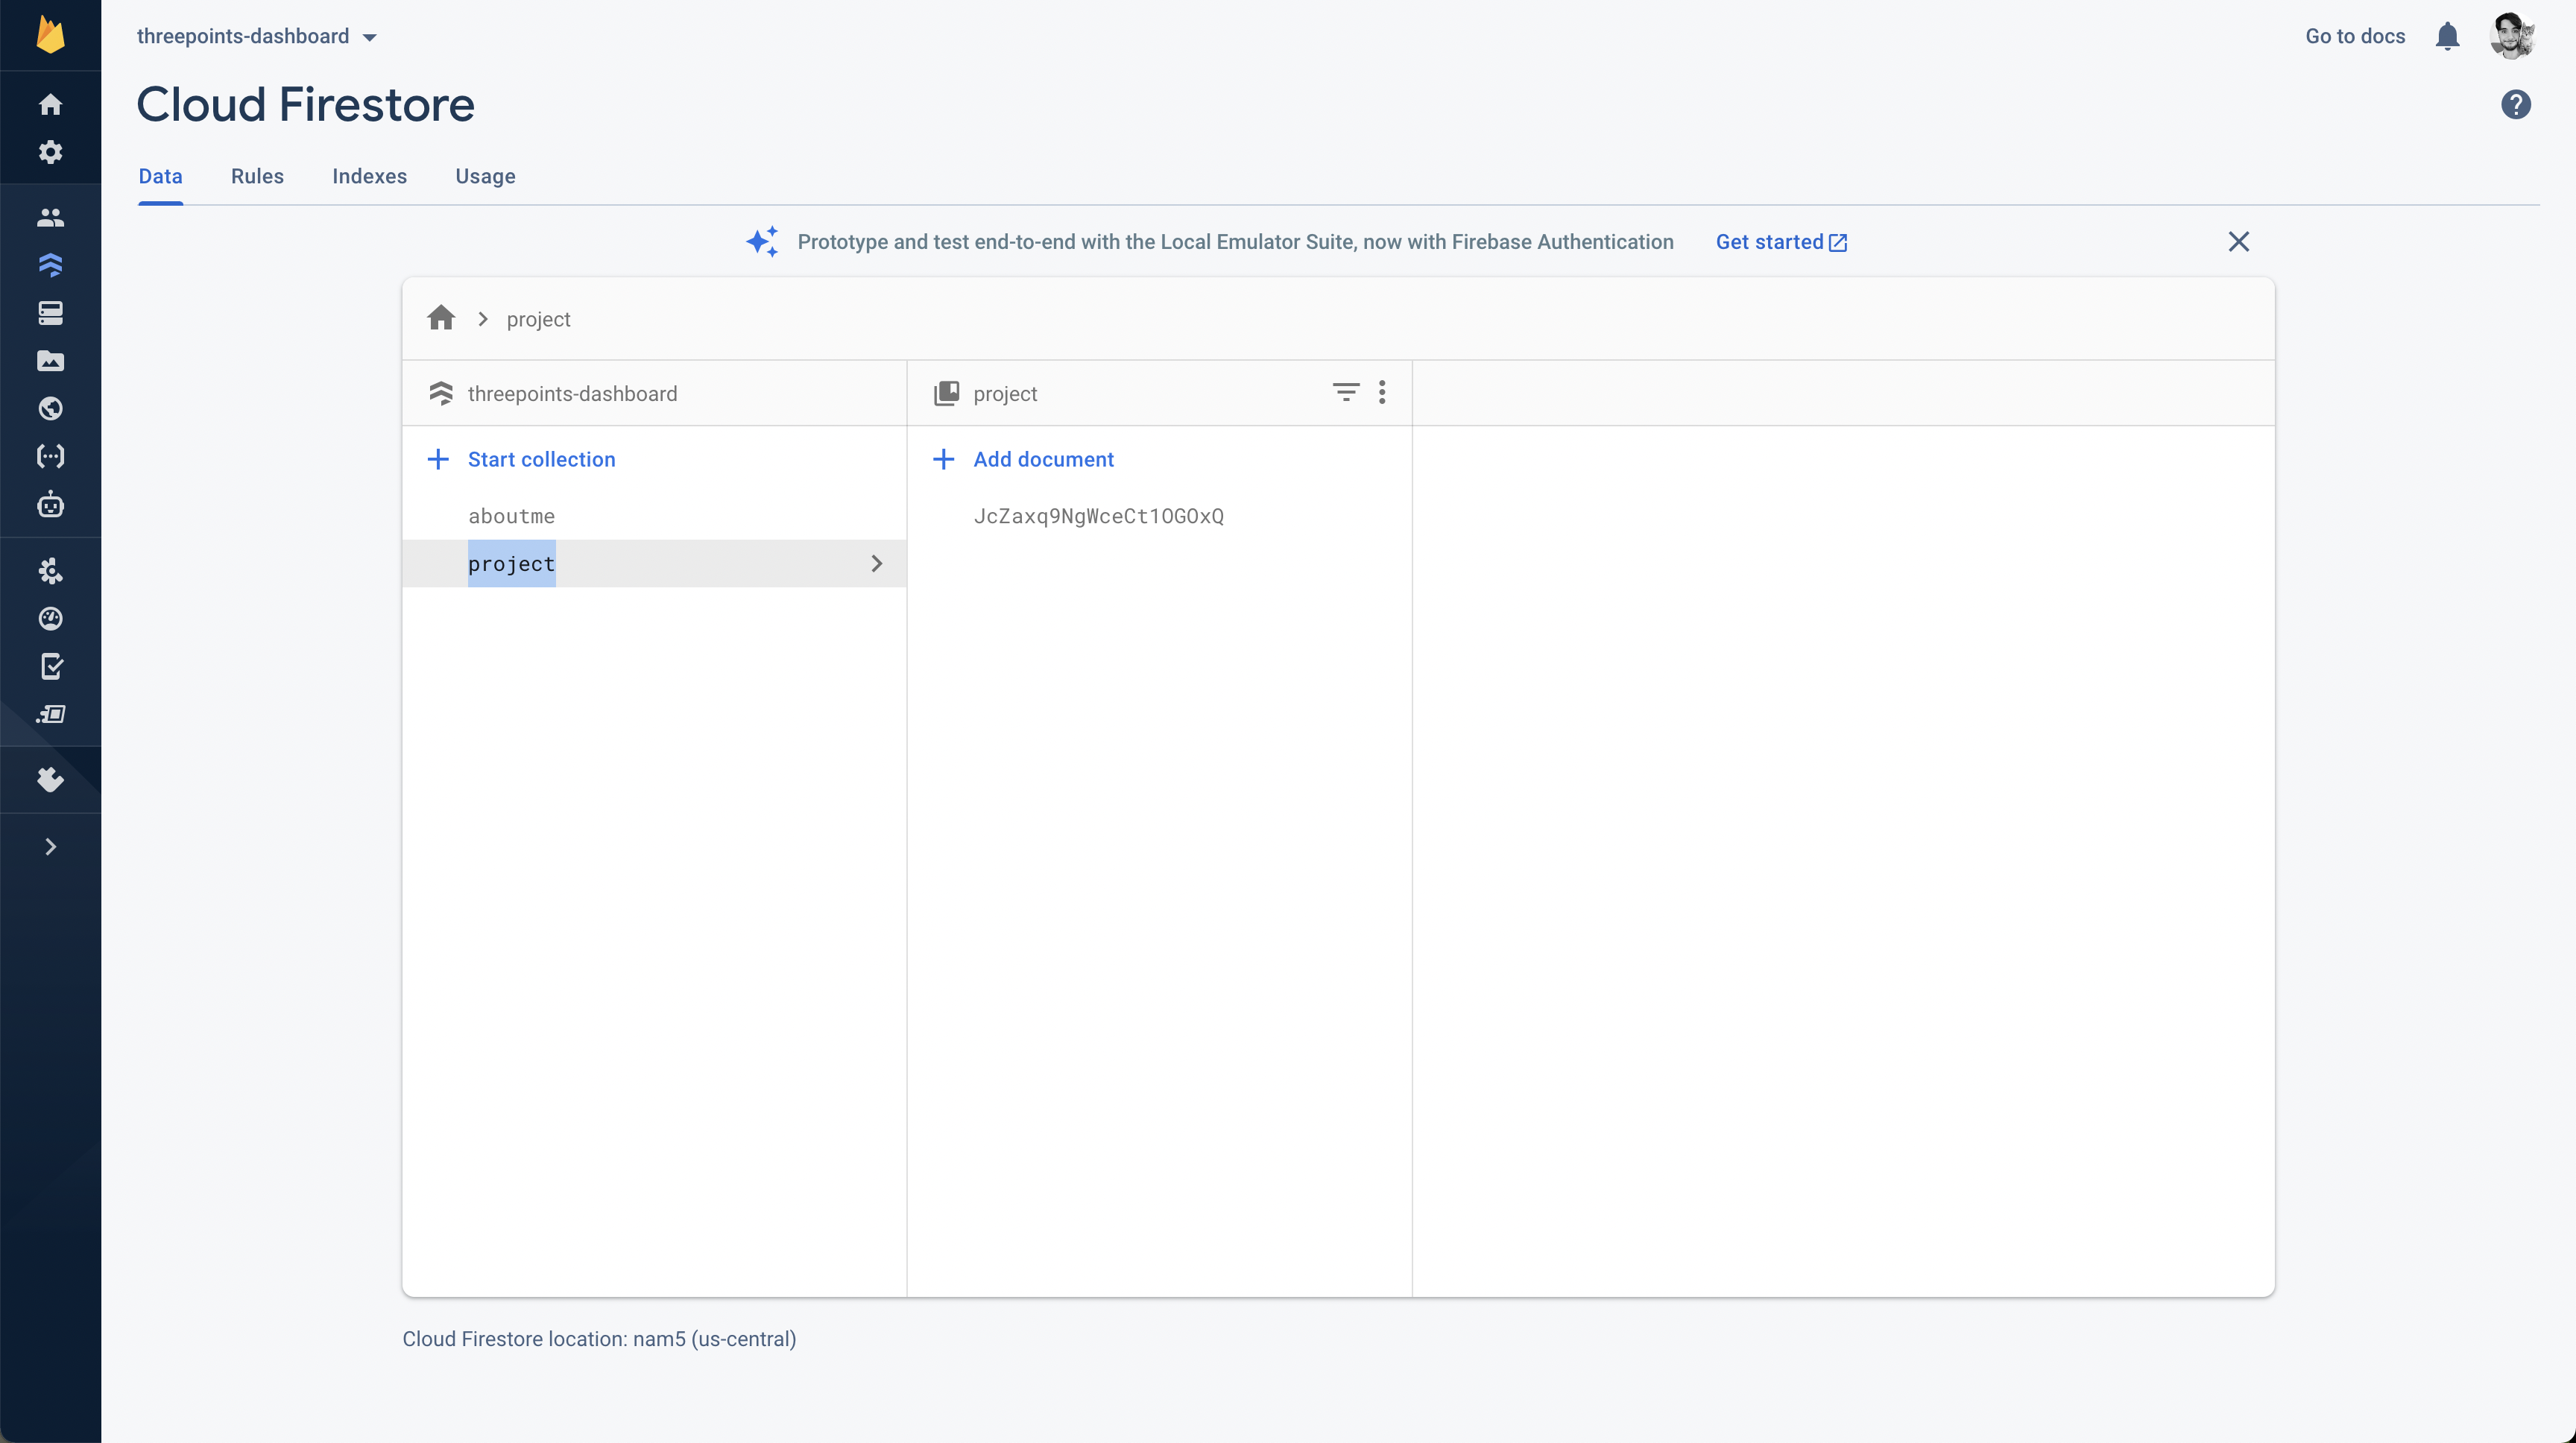Open project collection three-dot menu
This screenshot has height=1443, width=2576.
1381,392
